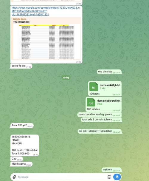Click the paperclip attachment icon
Viewport: 149px width, 181px height.
point(14,177)
